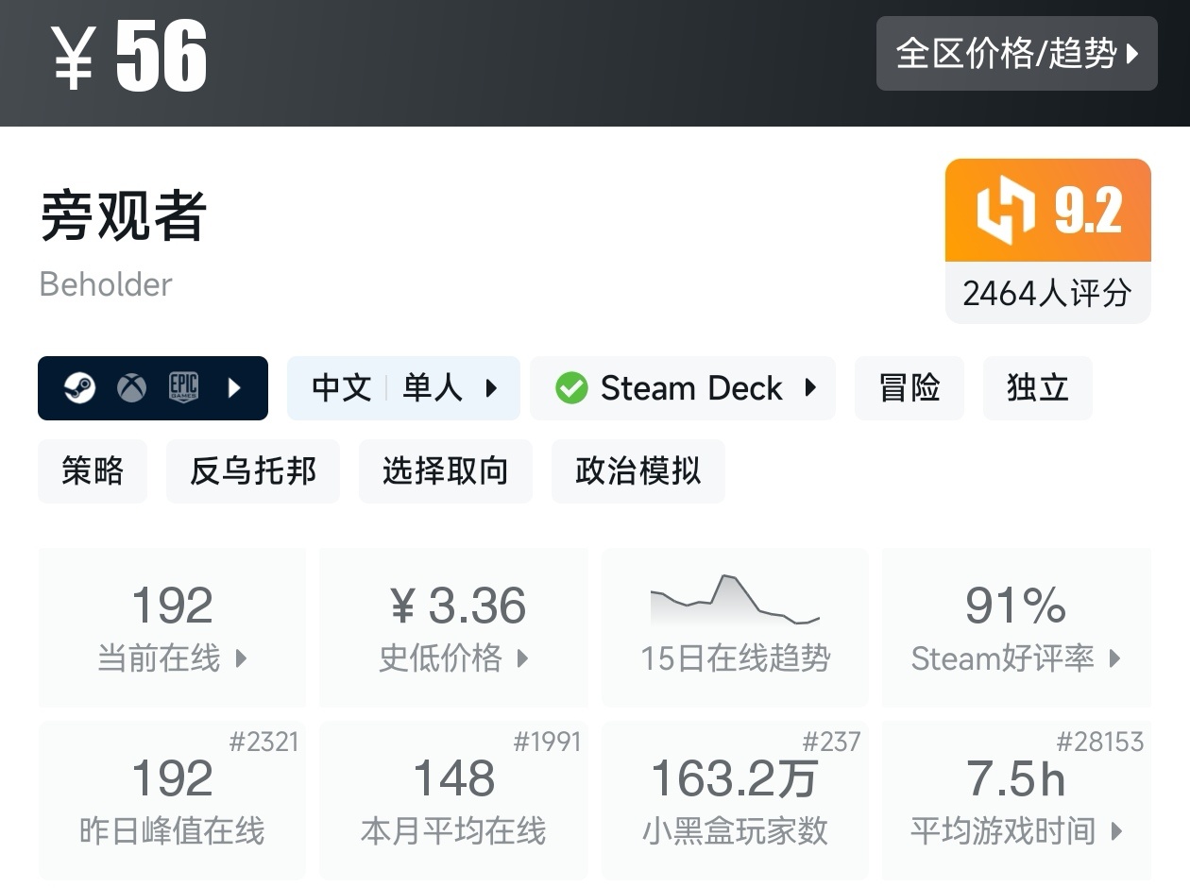Expand the Steam Deck arrow
The image size is (1190, 888).
(810, 388)
